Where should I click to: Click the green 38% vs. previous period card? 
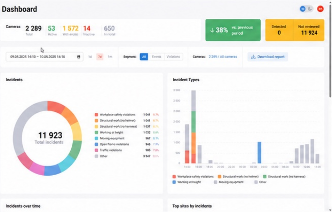pyautogui.click(x=233, y=30)
